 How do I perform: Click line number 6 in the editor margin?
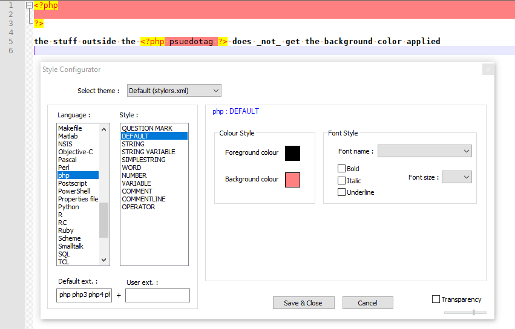[11, 51]
